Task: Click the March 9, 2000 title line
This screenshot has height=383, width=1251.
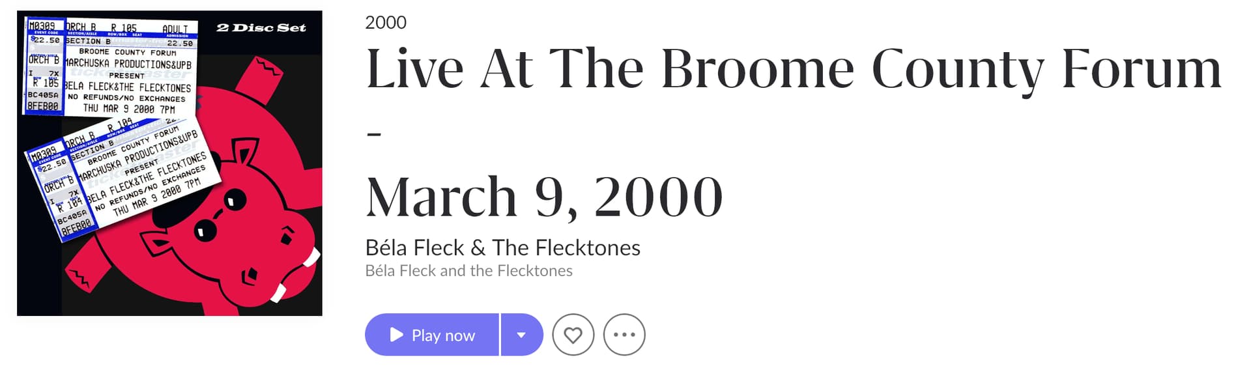Action: (544, 196)
